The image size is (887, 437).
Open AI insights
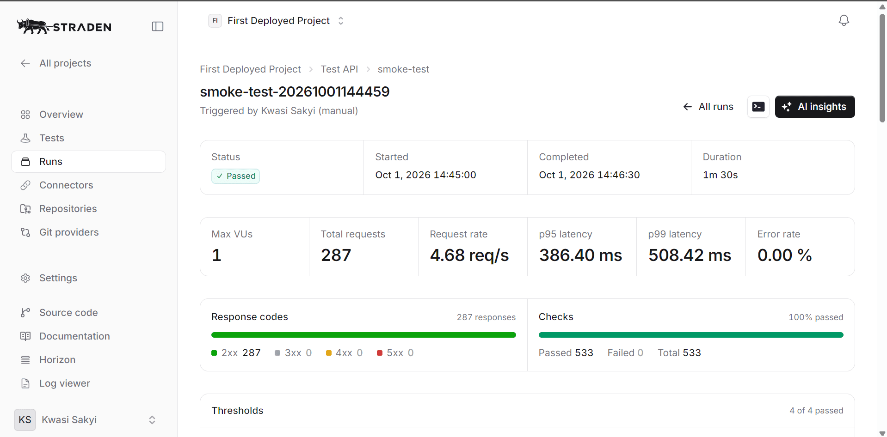pos(815,107)
